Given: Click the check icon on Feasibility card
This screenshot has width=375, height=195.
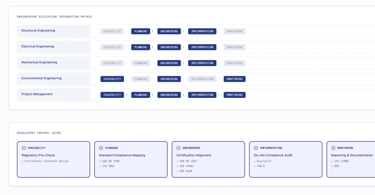Looking at the screenshot, I should pos(23,148).
